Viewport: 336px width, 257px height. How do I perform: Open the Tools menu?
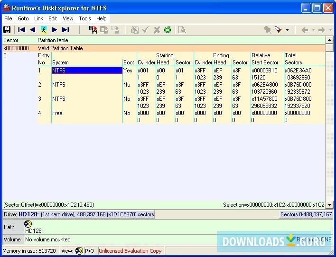85,18
